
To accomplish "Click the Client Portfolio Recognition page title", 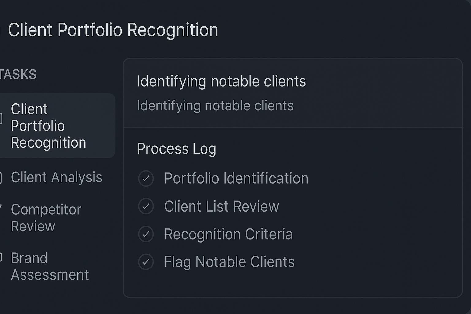I will pyautogui.click(x=113, y=30).
